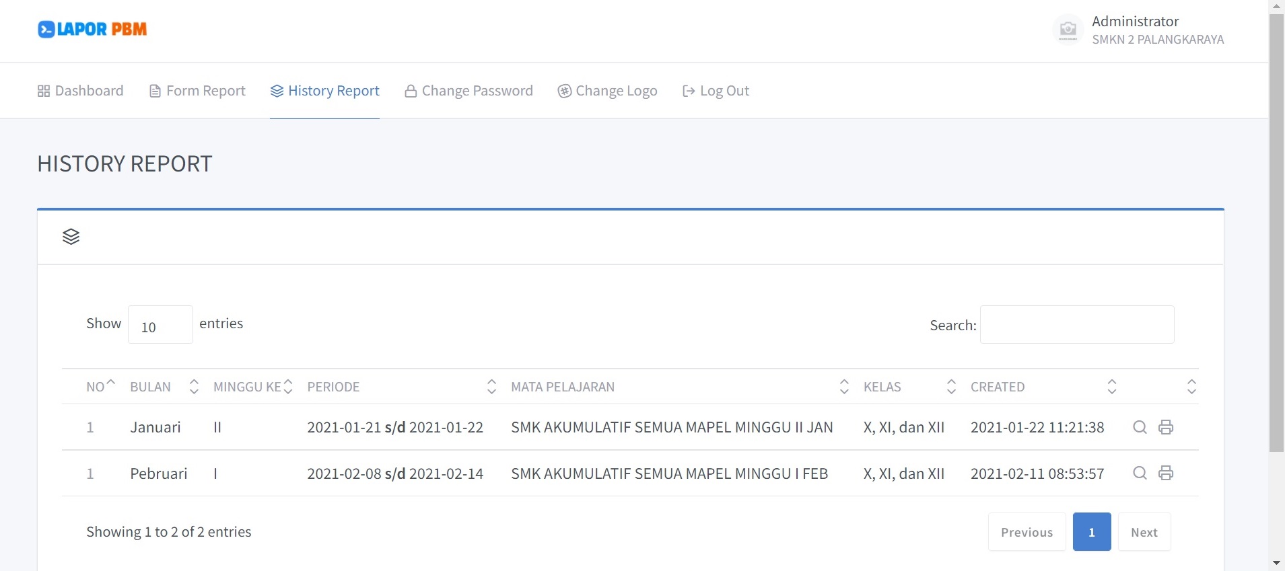Screen dimensions: 1285x571
Task: Click the LAPOR PBM logo
Action: [92, 29]
